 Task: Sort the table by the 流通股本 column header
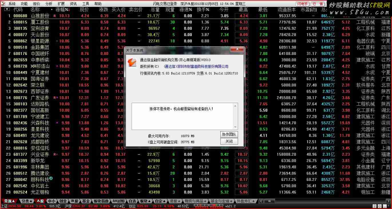287,9
